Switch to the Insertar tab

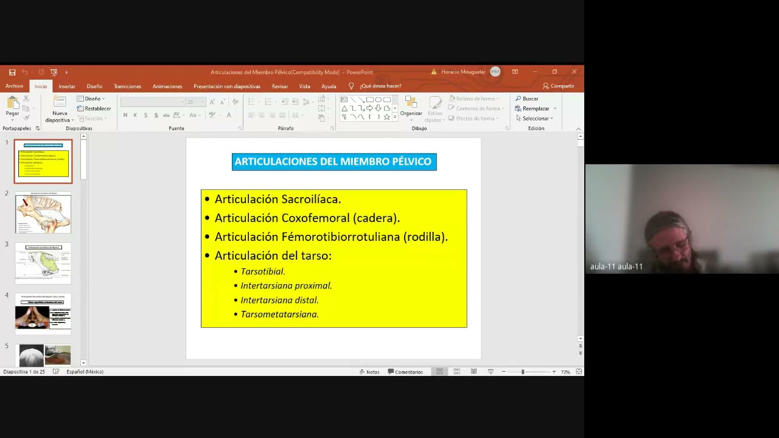coord(67,86)
